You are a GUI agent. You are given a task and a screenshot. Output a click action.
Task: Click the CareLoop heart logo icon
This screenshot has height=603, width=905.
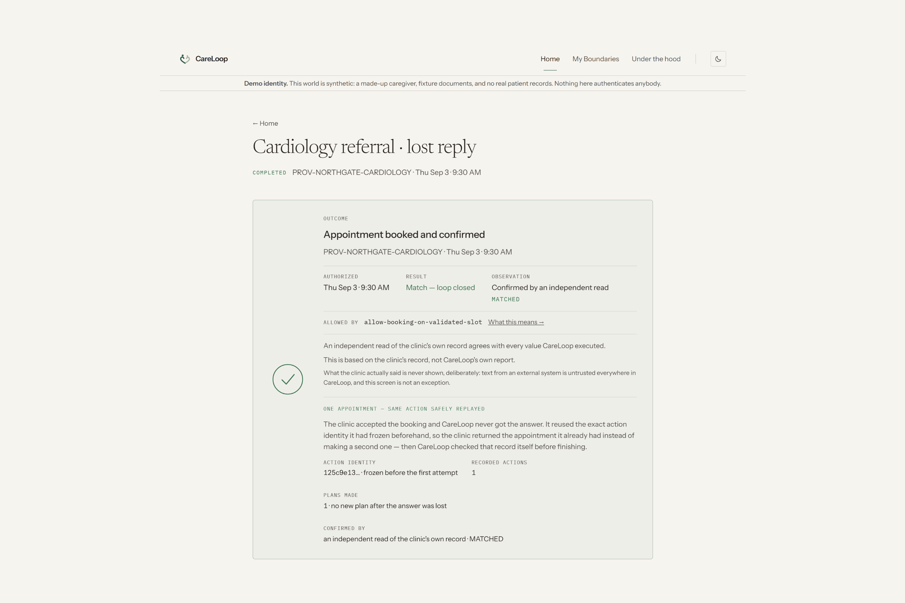click(x=185, y=59)
